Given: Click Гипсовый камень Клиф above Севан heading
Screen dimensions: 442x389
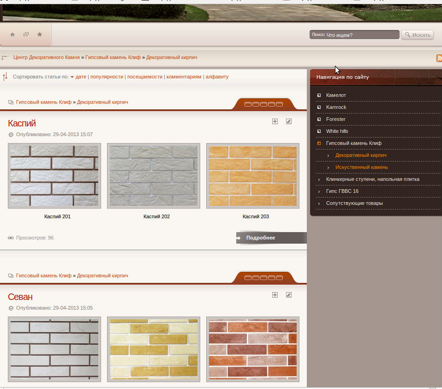Looking at the screenshot, I should (x=44, y=275).
